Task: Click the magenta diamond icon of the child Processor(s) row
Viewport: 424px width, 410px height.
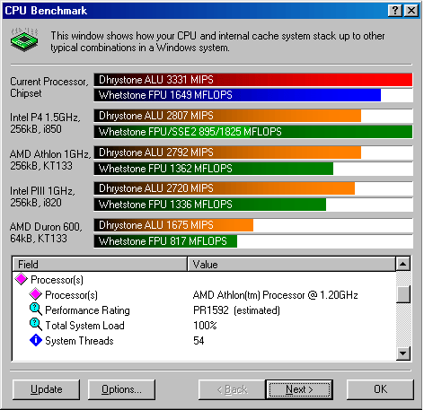Action: (36, 294)
